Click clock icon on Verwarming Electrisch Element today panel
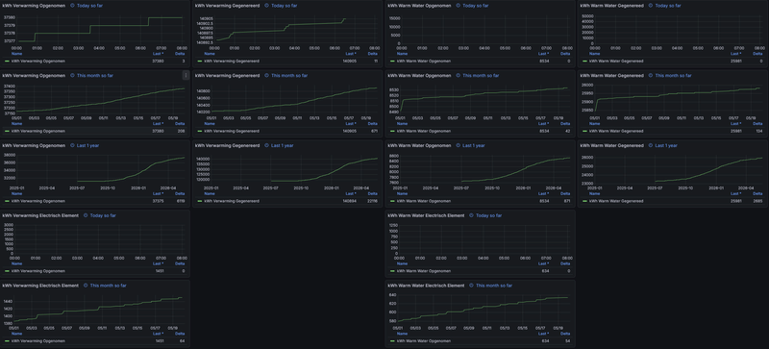This screenshot has height=349, width=769. coord(86,215)
